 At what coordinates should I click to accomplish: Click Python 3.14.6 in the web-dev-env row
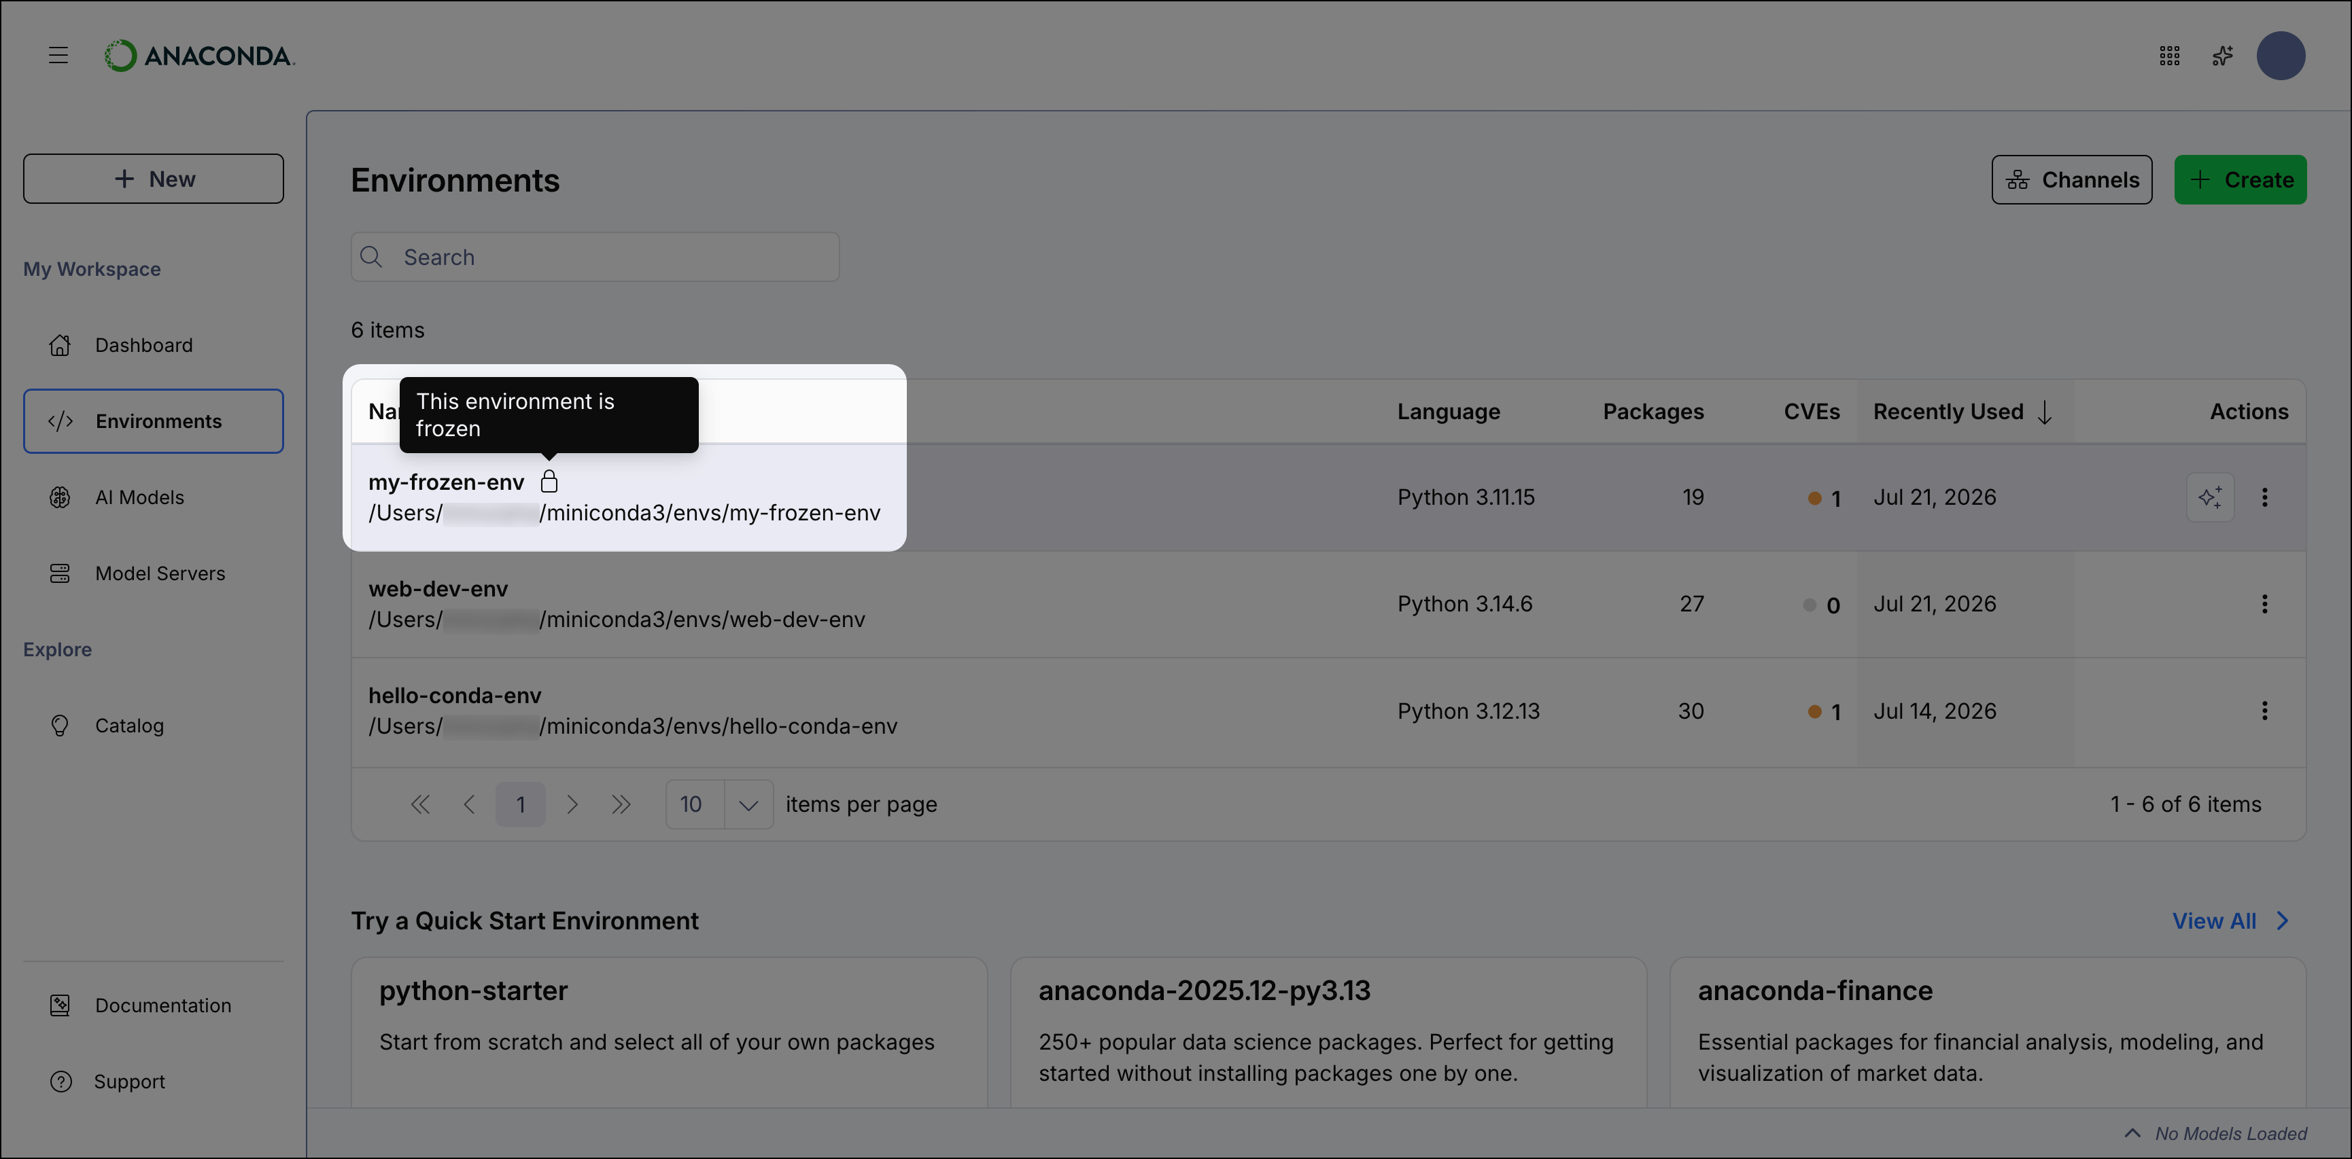[1464, 604]
